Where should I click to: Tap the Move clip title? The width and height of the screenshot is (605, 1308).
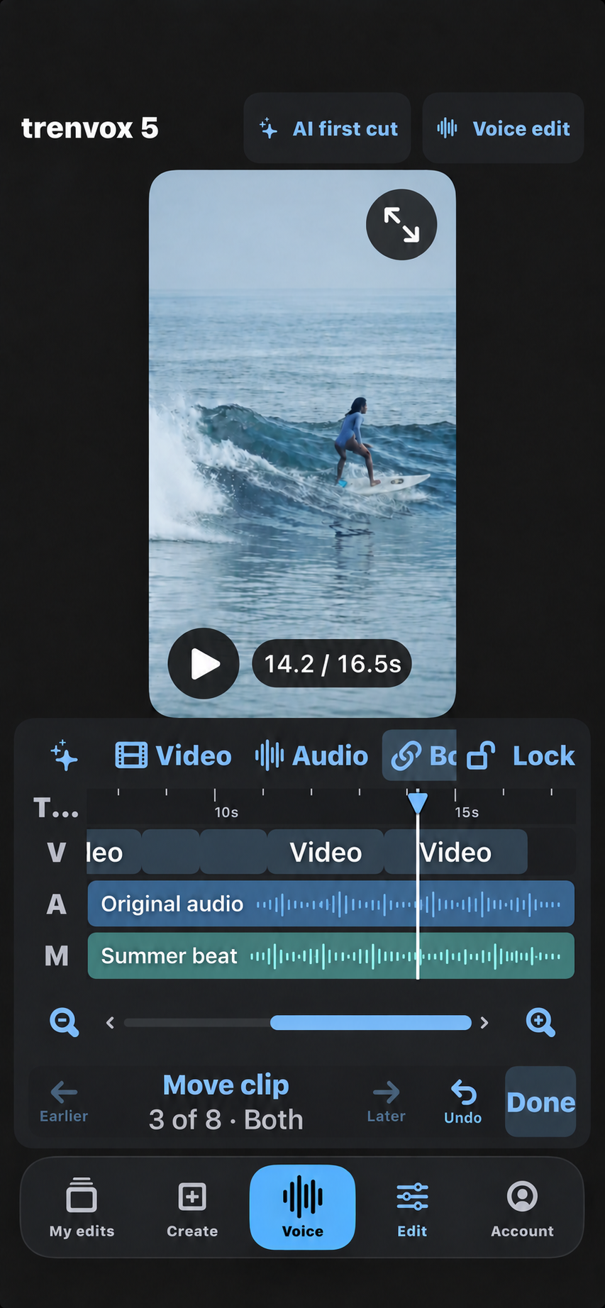[226, 1085]
